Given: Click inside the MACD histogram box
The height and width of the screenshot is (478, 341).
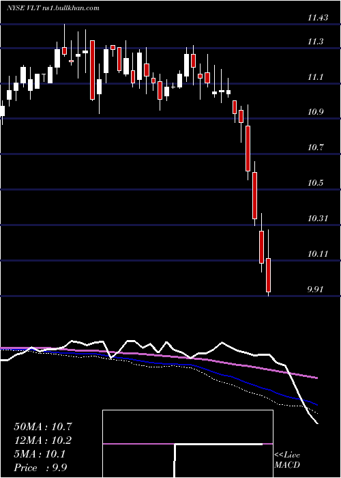Looking at the screenshot, I should pos(188,444).
